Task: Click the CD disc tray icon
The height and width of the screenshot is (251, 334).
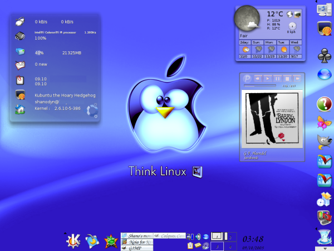Action: (206, 245)
